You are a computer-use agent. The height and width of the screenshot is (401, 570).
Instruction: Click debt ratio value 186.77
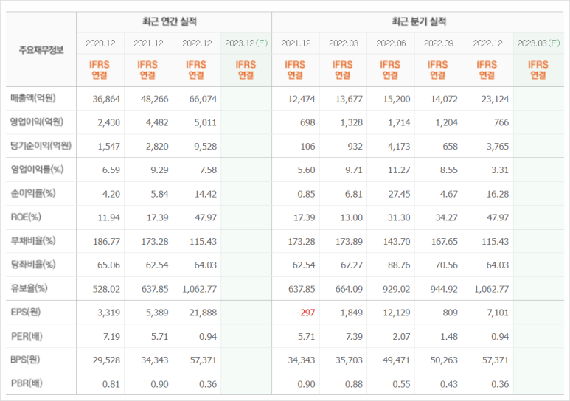106,241
